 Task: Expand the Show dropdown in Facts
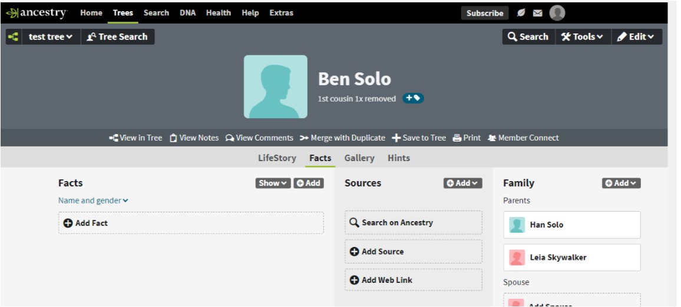[273, 183]
